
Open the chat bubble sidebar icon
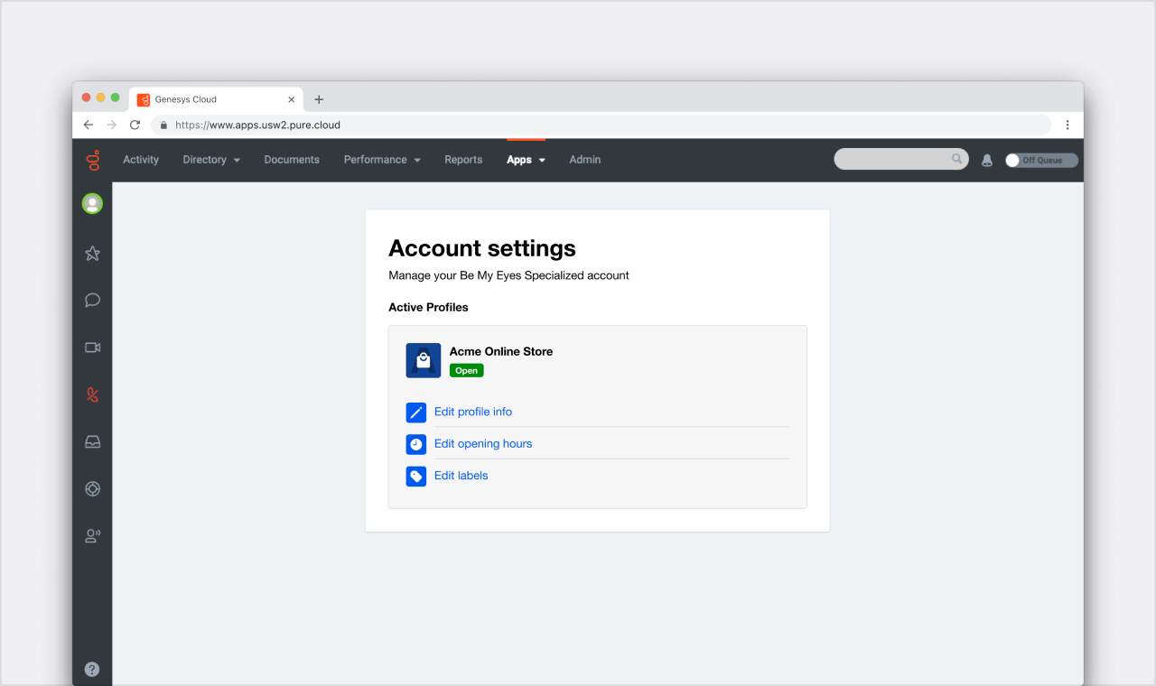pyautogui.click(x=92, y=301)
